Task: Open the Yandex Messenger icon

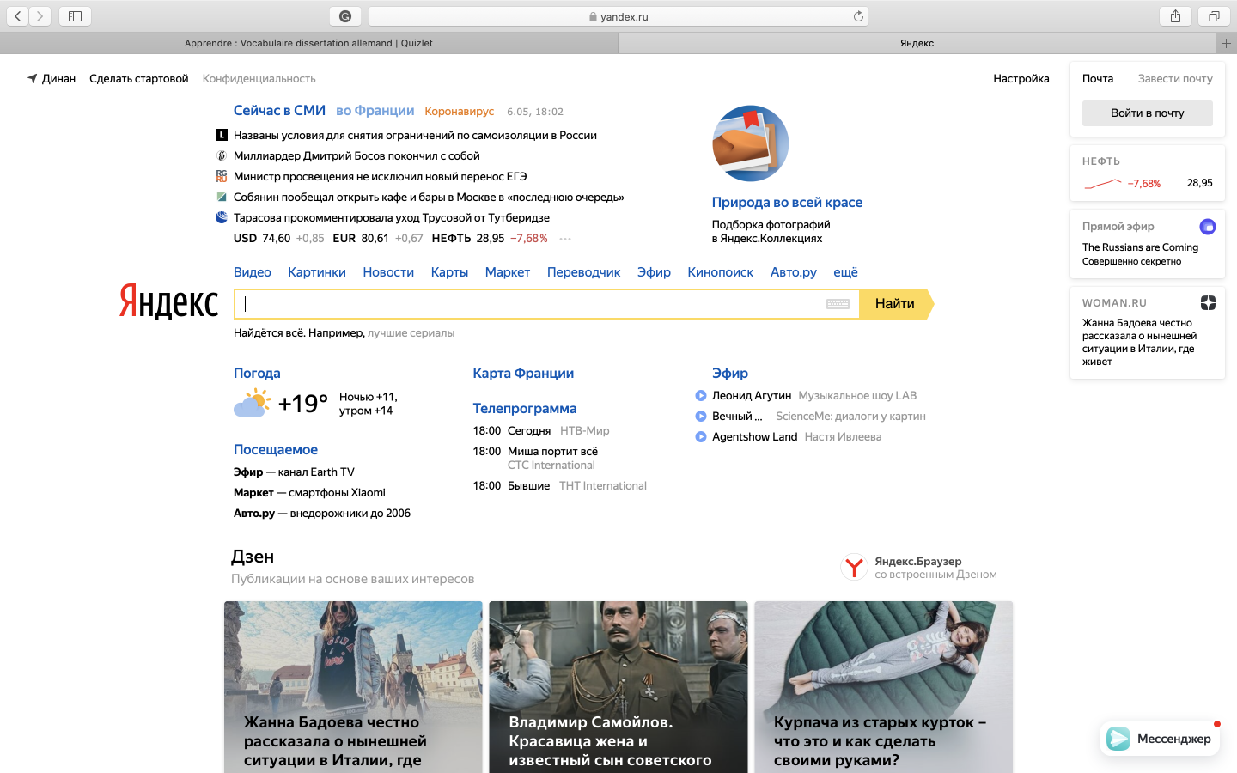Action: 1118,739
